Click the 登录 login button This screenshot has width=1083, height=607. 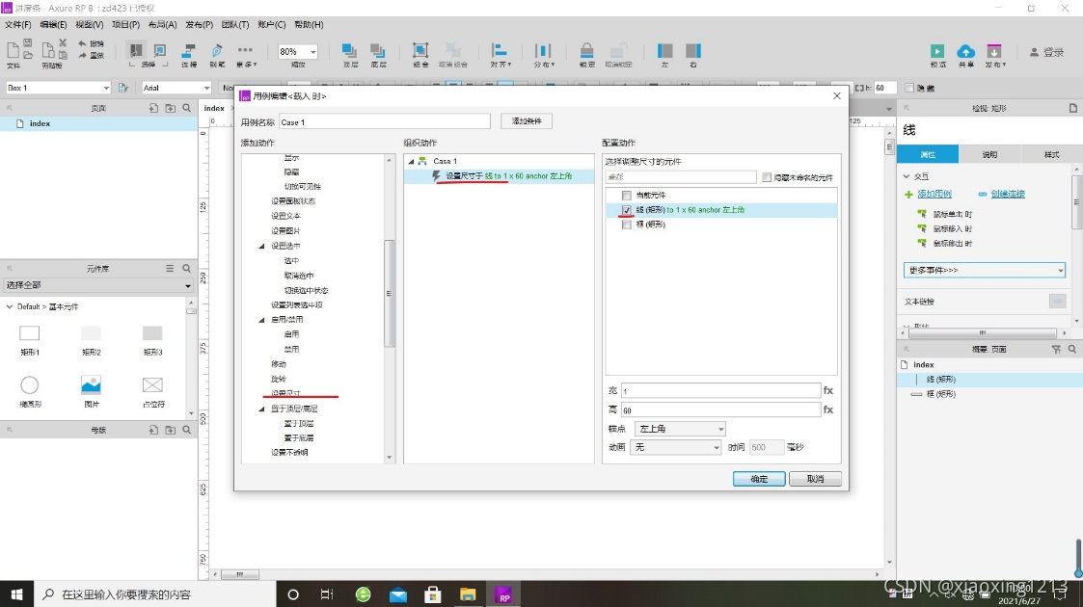click(1047, 52)
